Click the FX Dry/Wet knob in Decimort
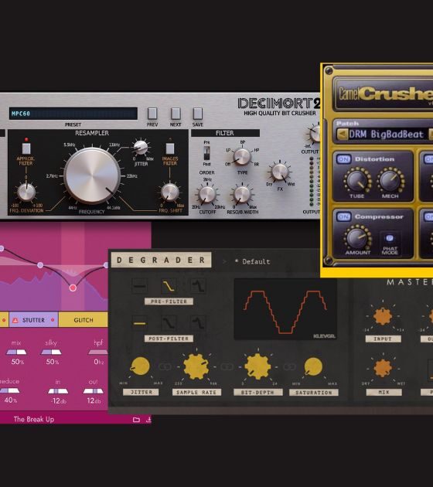 pyautogui.click(x=280, y=172)
